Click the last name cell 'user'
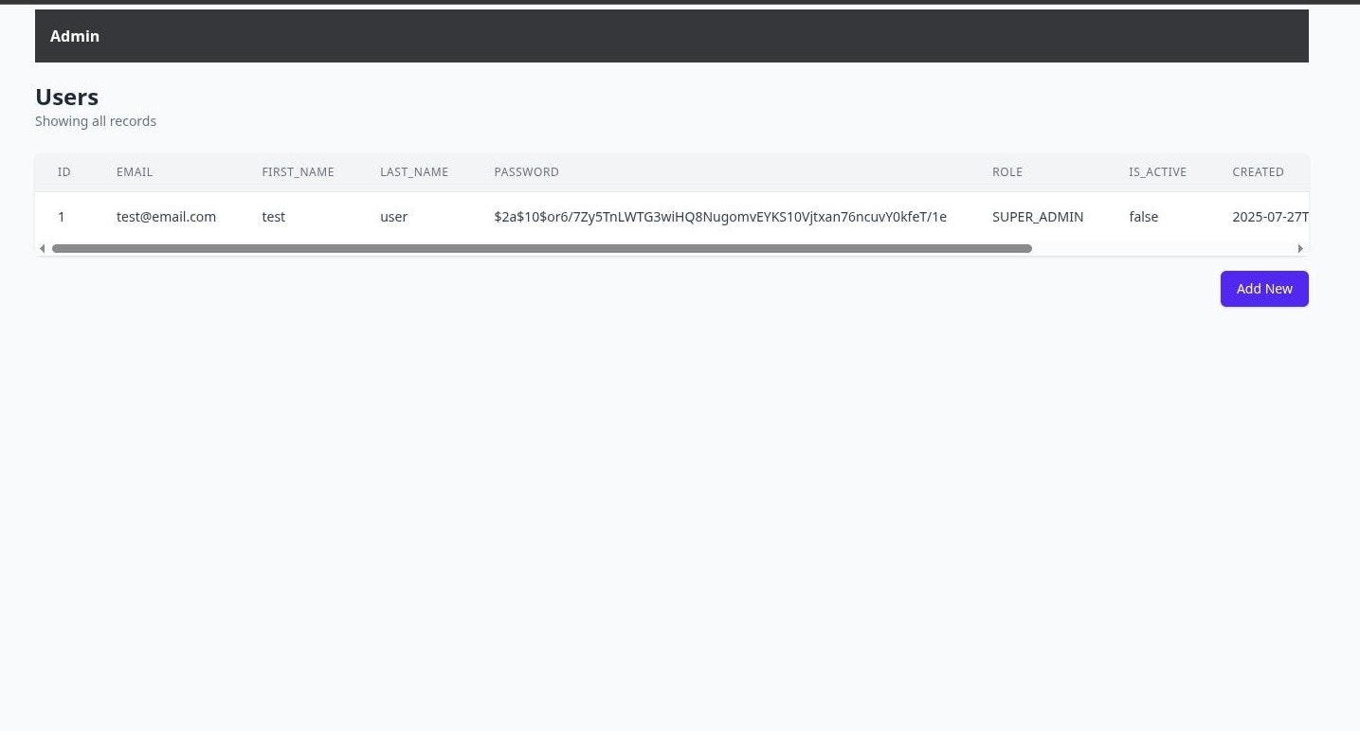The width and height of the screenshot is (1360, 731). 394,217
